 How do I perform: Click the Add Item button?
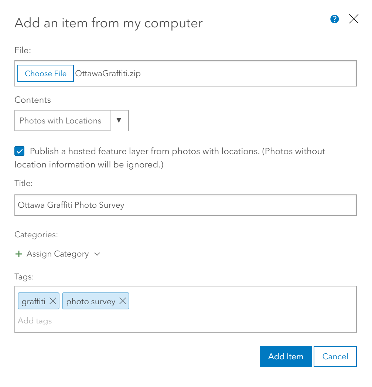[286, 356]
